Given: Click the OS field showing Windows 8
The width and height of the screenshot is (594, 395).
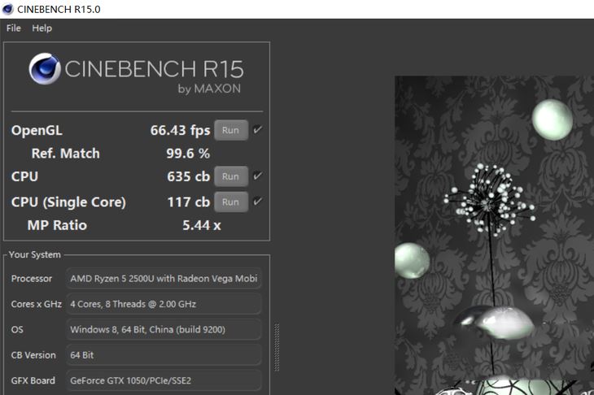Looking at the screenshot, I should (x=164, y=329).
